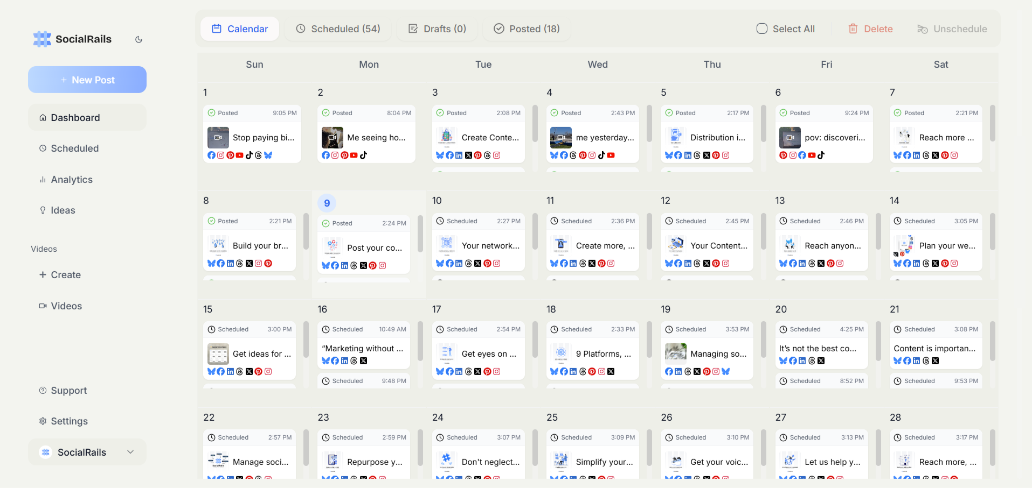Screen dimensions: 1032x488
Task: Click the Scheduled clock icon in sidebar
Action: 43,148
